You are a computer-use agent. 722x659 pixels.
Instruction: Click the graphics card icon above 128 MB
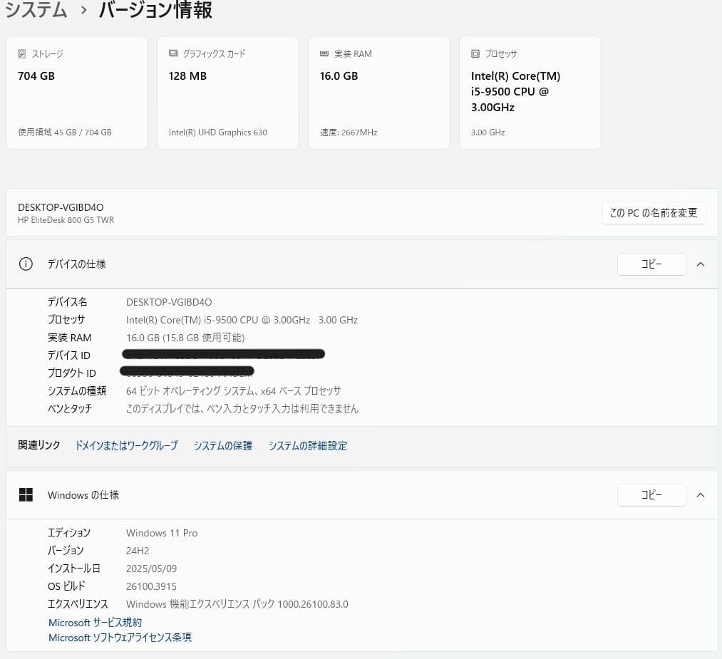tap(172, 53)
